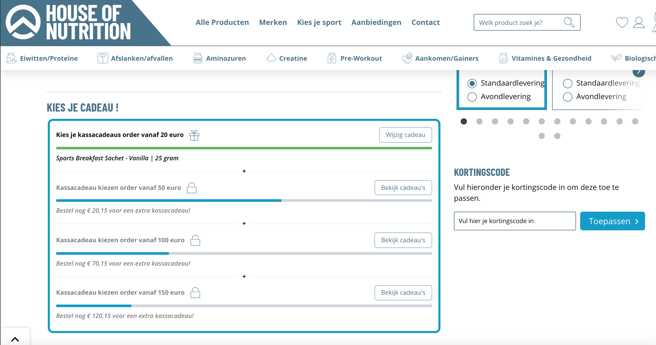
Task: Open the wishlist heart icon
Action: tap(622, 22)
